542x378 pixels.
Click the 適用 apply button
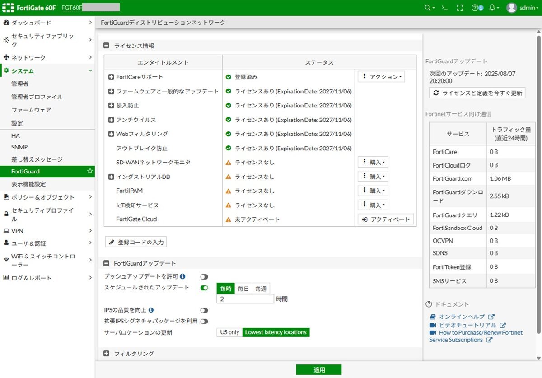(x=319, y=369)
